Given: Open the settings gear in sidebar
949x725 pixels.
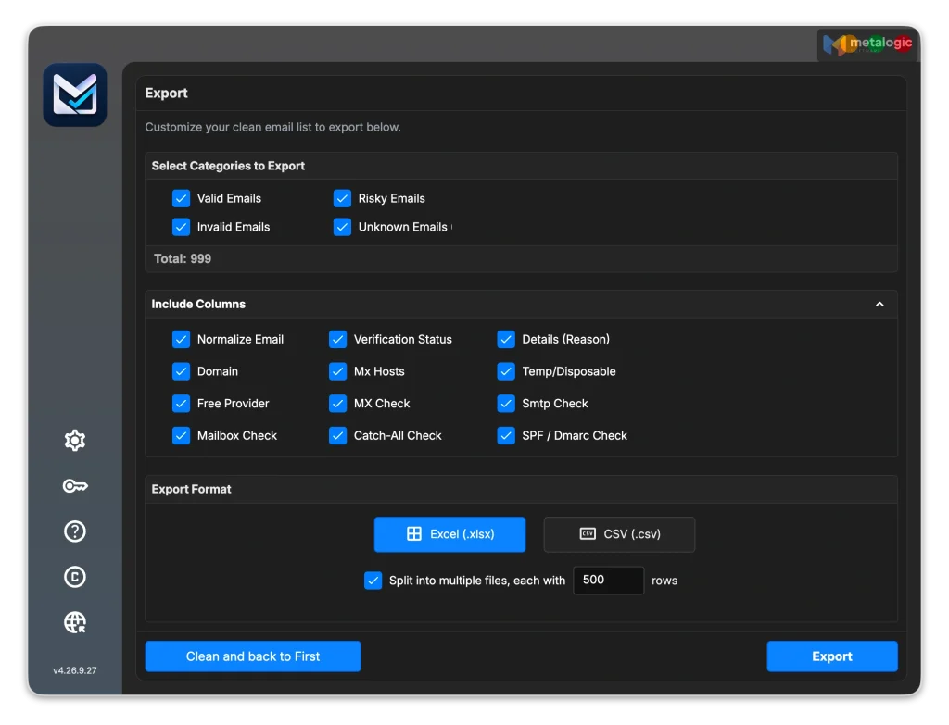Looking at the screenshot, I should pos(75,440).
